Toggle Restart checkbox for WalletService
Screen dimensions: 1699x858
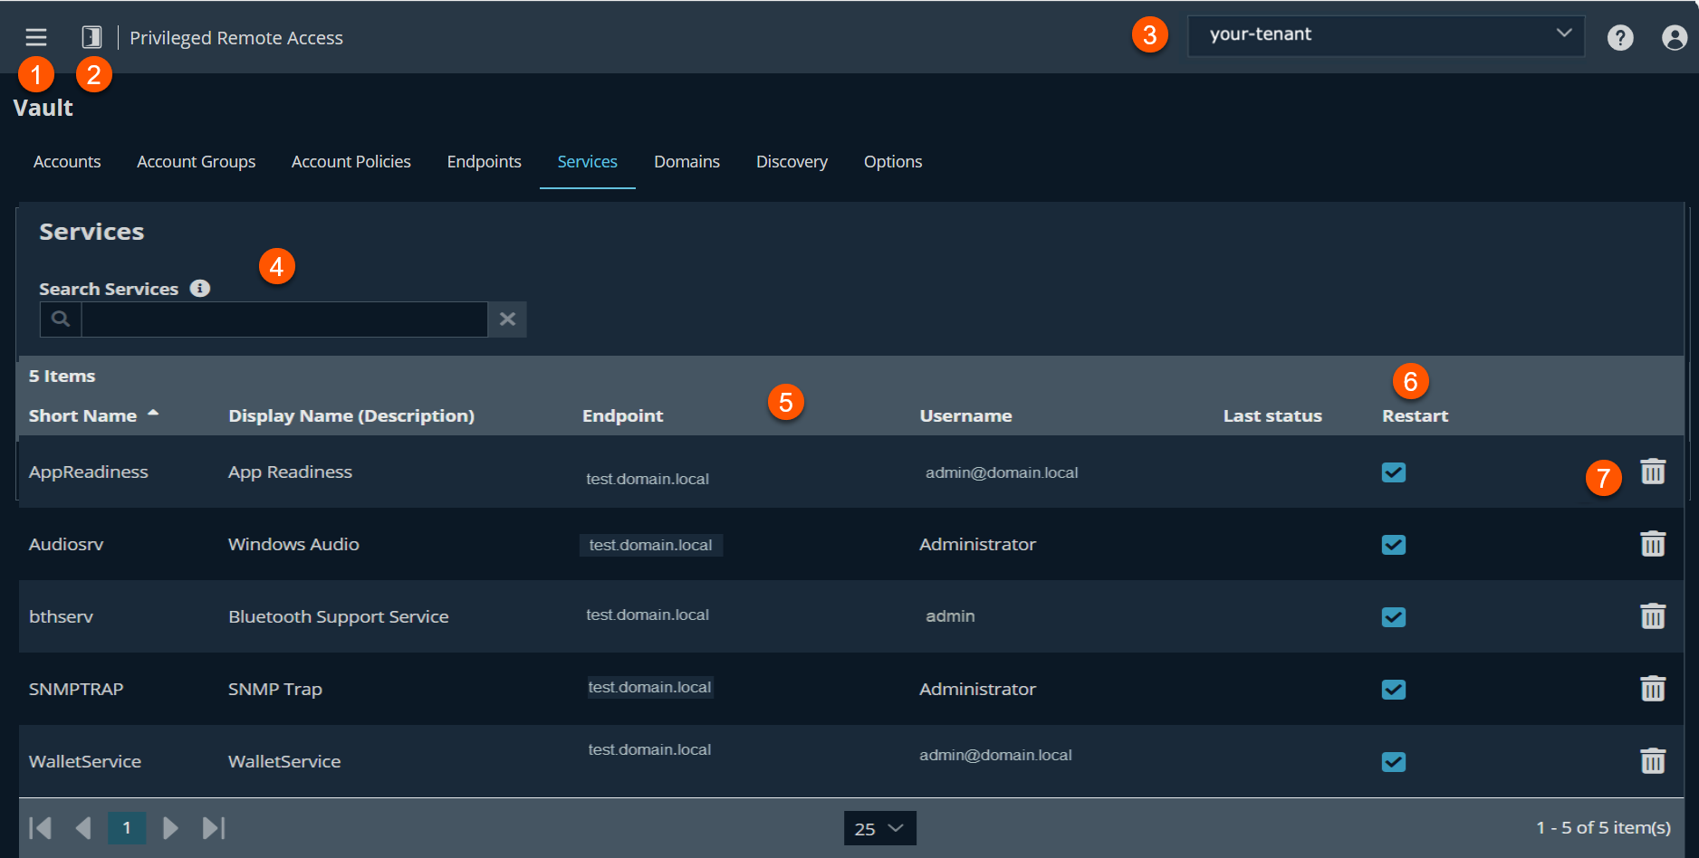tap(1394, 762)
